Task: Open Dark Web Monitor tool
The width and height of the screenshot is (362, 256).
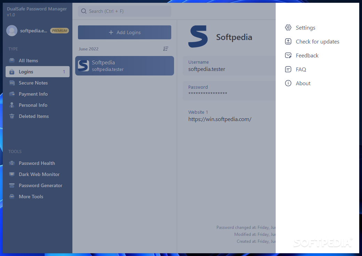Action: click(37, 174)
